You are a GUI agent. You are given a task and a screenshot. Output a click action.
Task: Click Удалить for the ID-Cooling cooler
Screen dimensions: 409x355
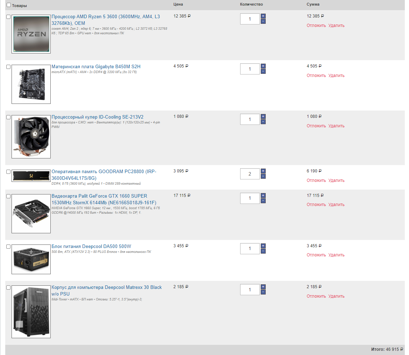(x=336, y=126)
